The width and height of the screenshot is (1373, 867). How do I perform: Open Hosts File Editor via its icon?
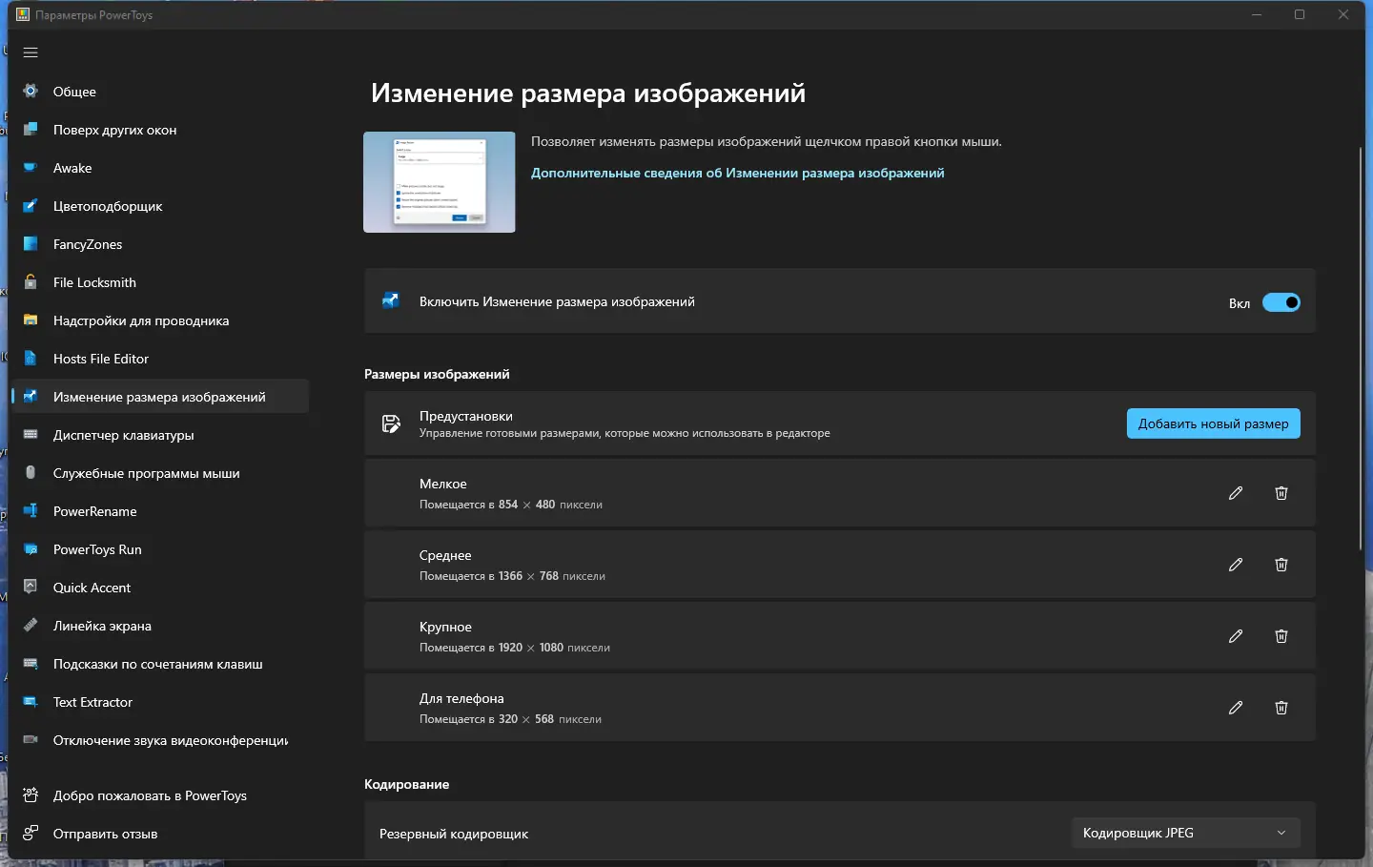(30, 359)
